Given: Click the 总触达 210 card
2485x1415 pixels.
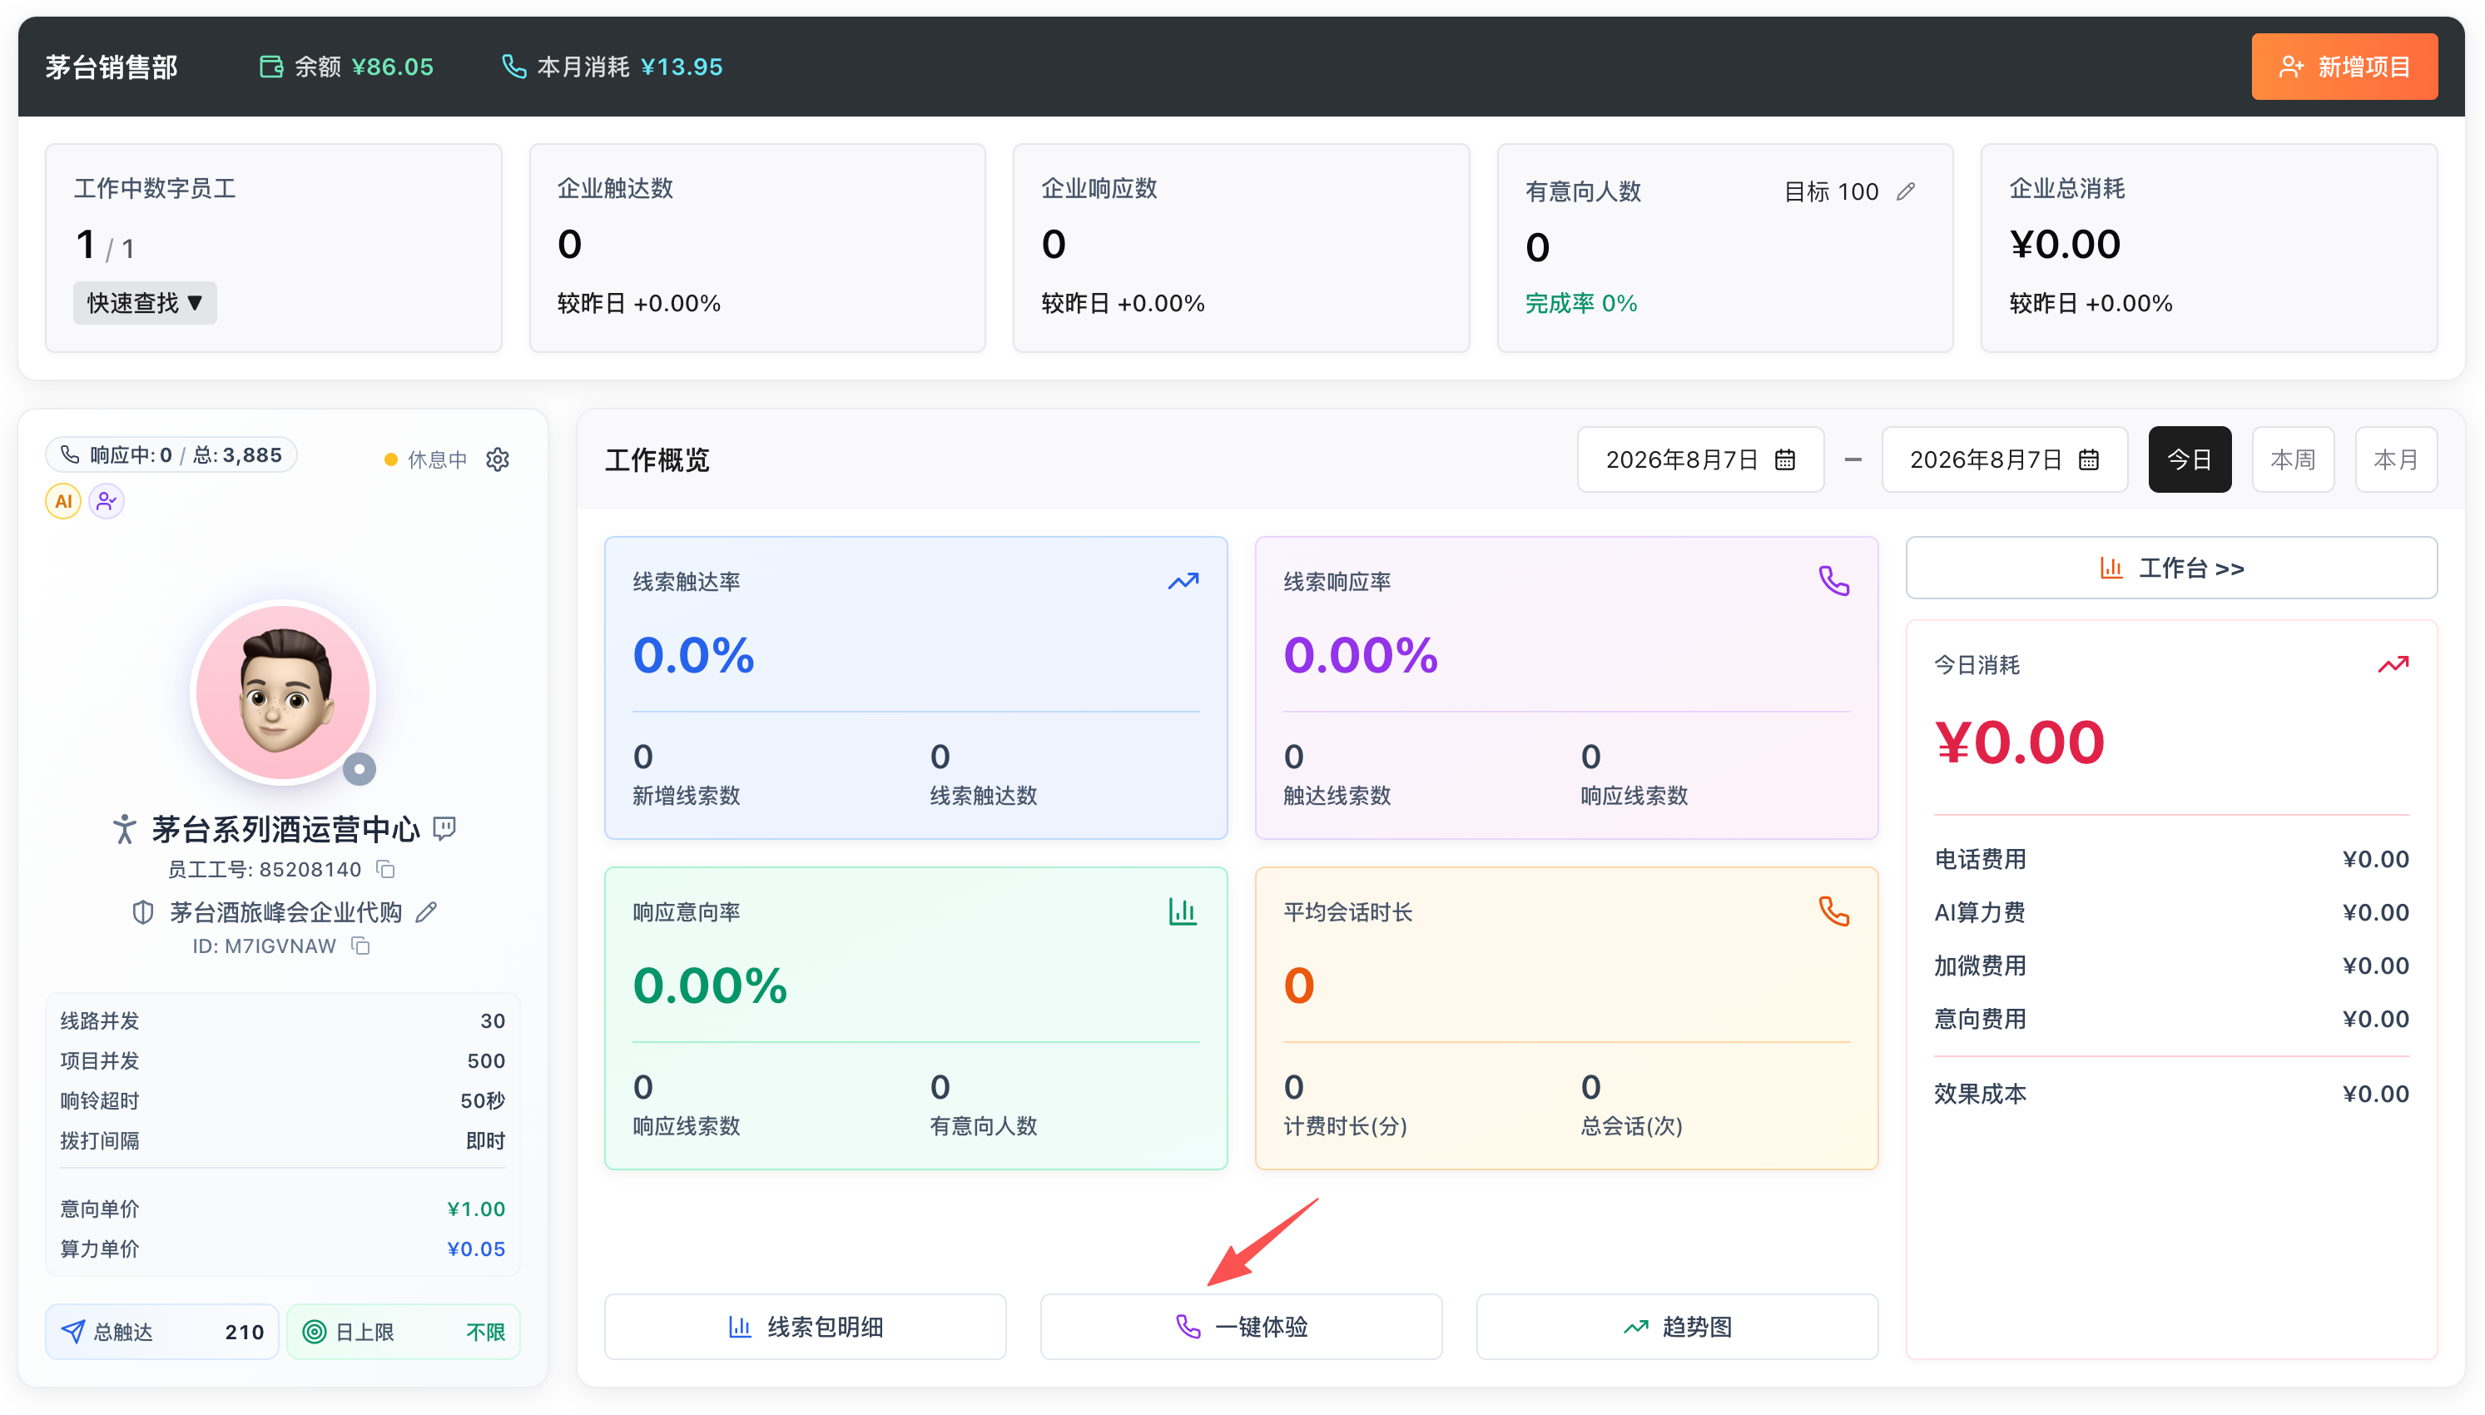Looking at the screenshot, I should pyautogui.click(x=162, y=1332).
